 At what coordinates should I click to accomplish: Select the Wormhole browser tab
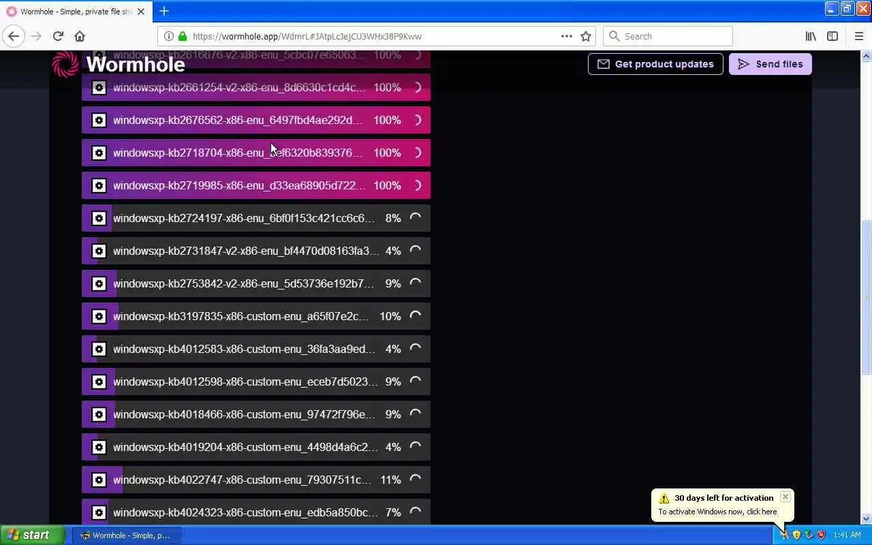pyautogui.click(x=76, y=12)
